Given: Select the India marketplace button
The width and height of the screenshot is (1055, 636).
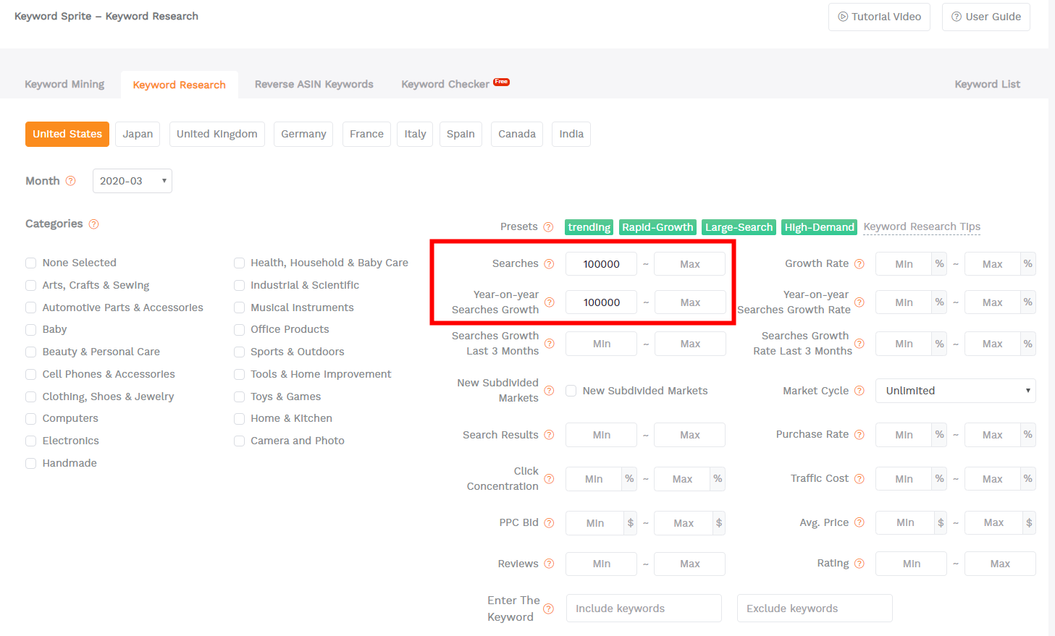Looking at the screenshot, I should (571, 134).
